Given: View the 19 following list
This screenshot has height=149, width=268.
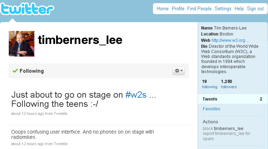Looking at the screenshot, I should pyautogui.click(x=209, y=84).
